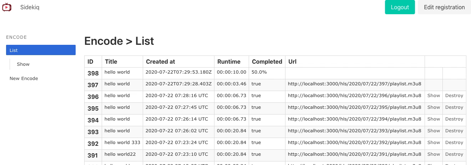Click the red TV logo icon
The height and width of the screenshot is (165, 471).
point(7,7)
